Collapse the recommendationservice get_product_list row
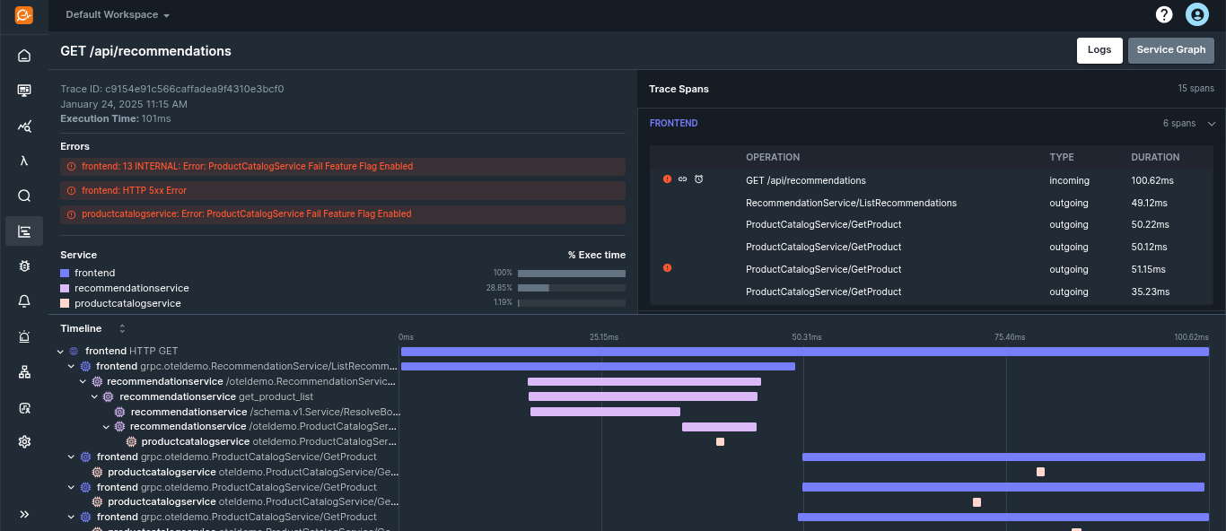The width and height of the screenshot is (1226, 531). tap(95, 397)
